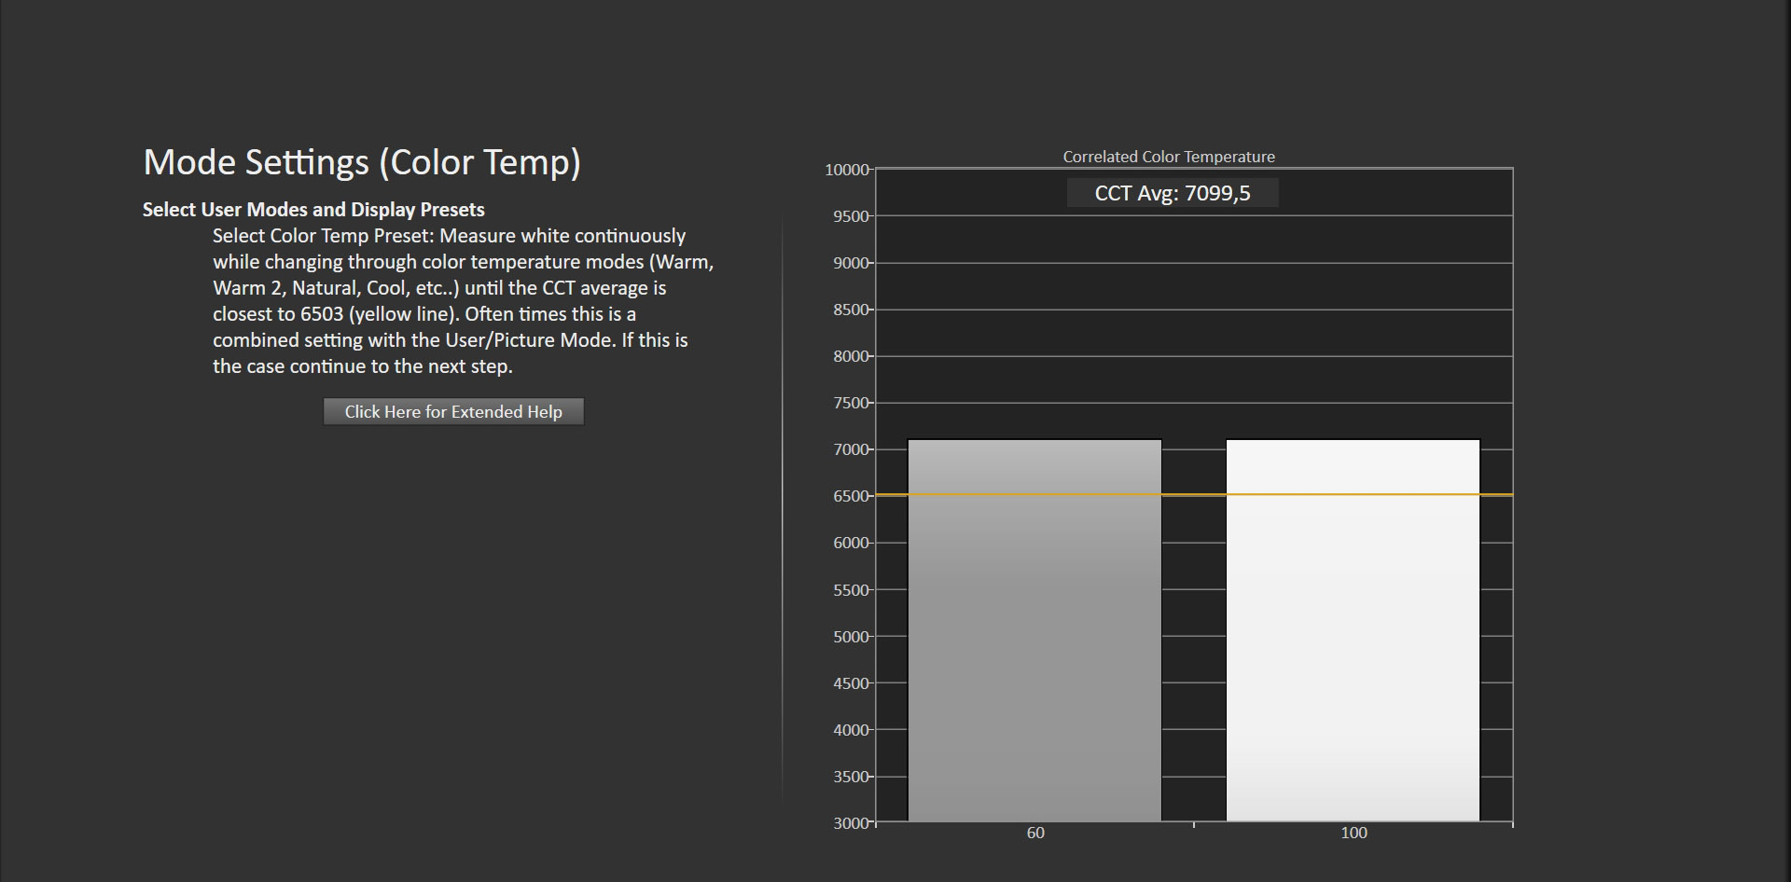Click the 7000 axis label
The height and width of the screenshot is (882, 1791).
[851, 449]
